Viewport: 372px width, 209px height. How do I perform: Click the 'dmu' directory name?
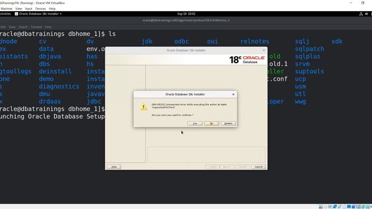[44, 94]
